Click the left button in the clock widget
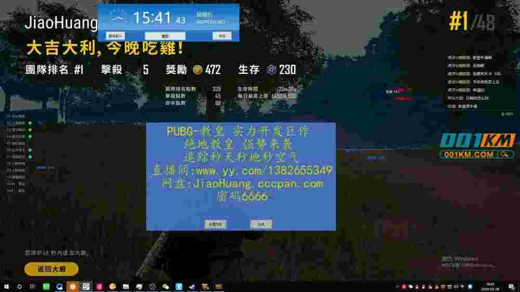 pos(115,36)
